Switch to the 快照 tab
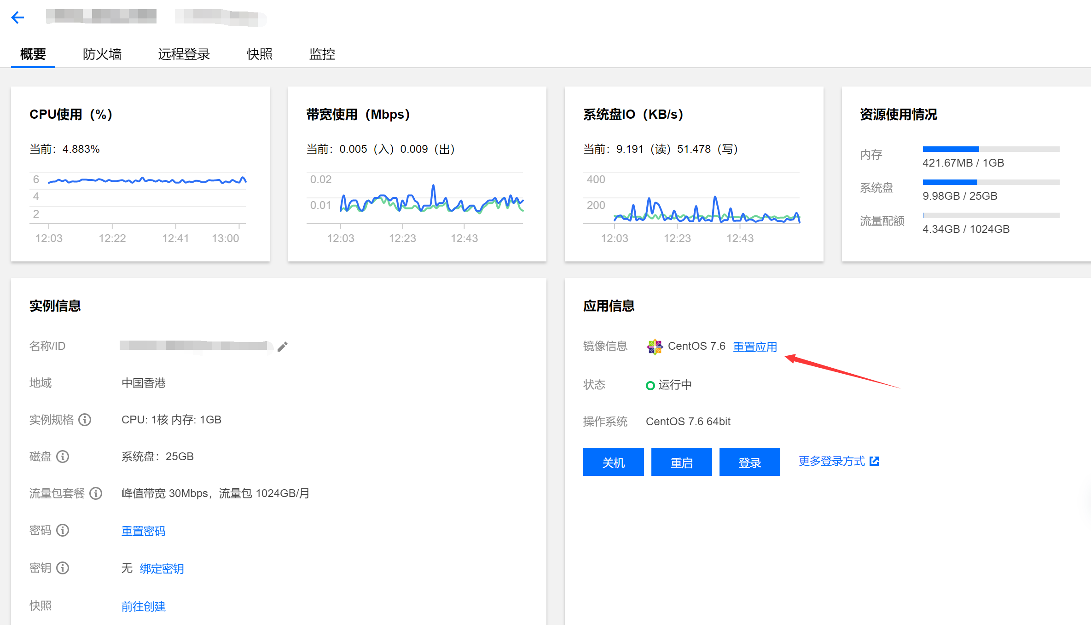The height and width of the screenshot is (625, 1091). click(x=260, y=54)
